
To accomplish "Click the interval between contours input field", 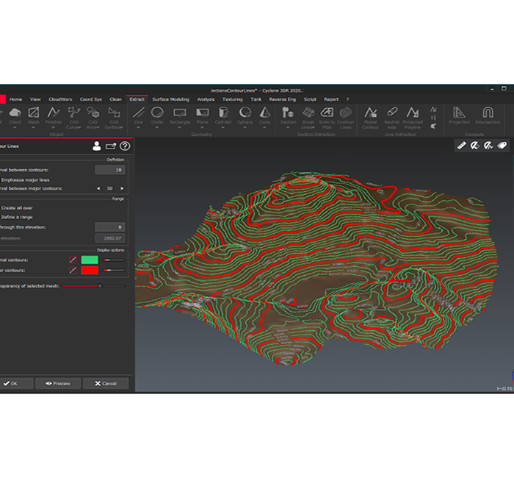I will pos(110,170).
